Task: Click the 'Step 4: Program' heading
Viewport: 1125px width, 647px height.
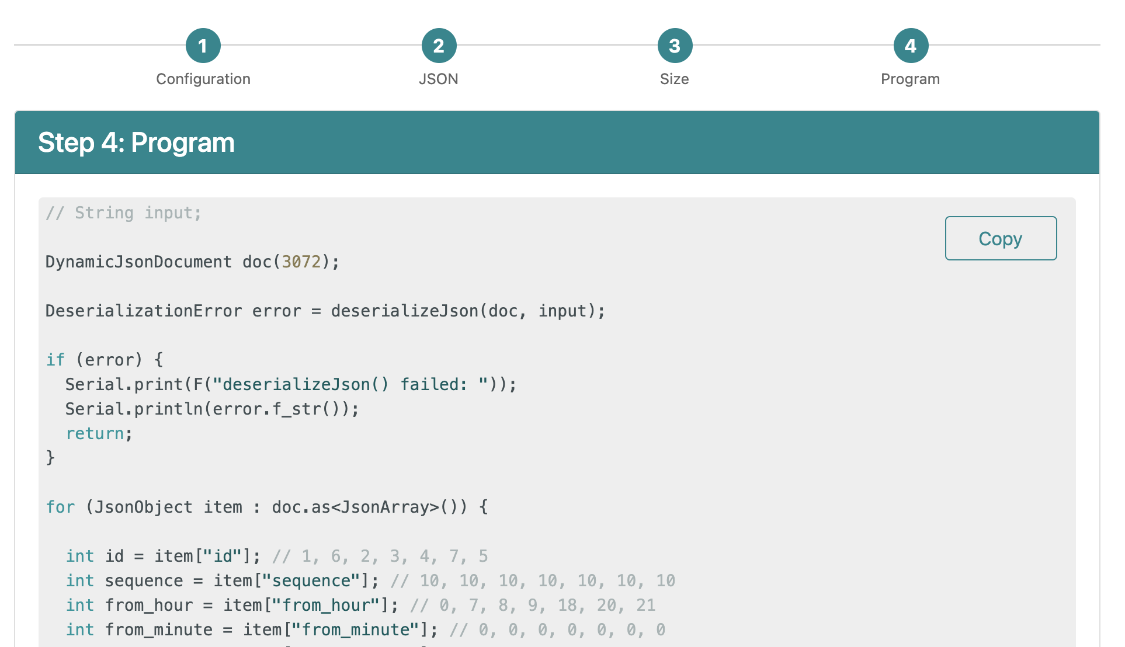Action: [136, 142]
